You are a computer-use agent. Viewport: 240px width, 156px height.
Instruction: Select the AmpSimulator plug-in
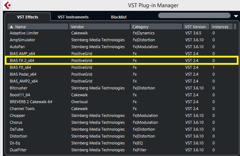pyautogui.click(x=122, y=40)
